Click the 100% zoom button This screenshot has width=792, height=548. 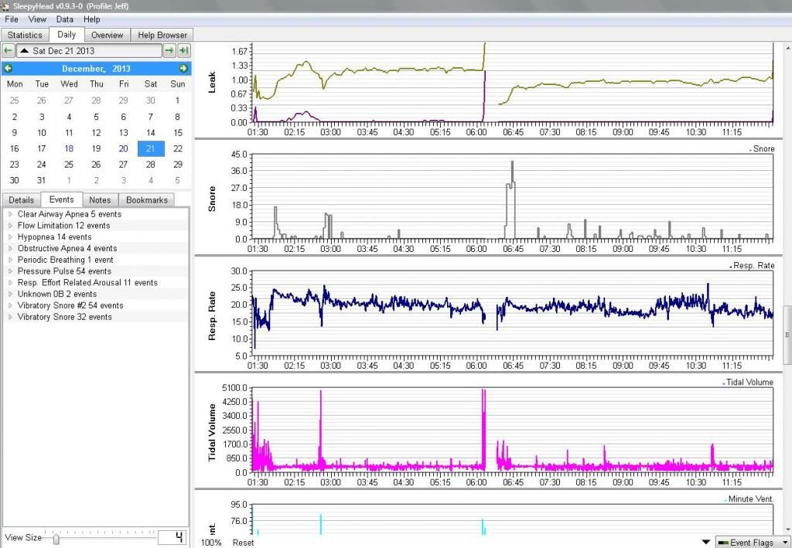click(211, 543)
